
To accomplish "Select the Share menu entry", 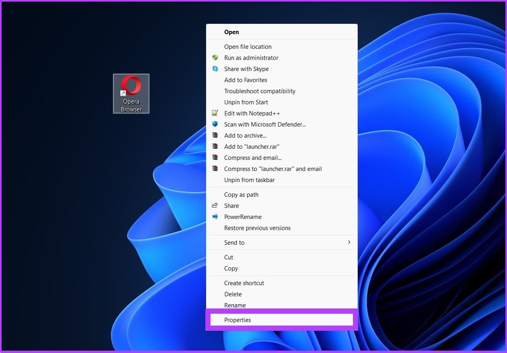I will click(x=282, y=205).
